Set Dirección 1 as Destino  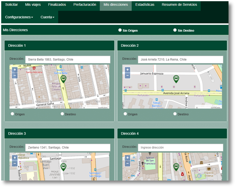(x=63, y=114)
